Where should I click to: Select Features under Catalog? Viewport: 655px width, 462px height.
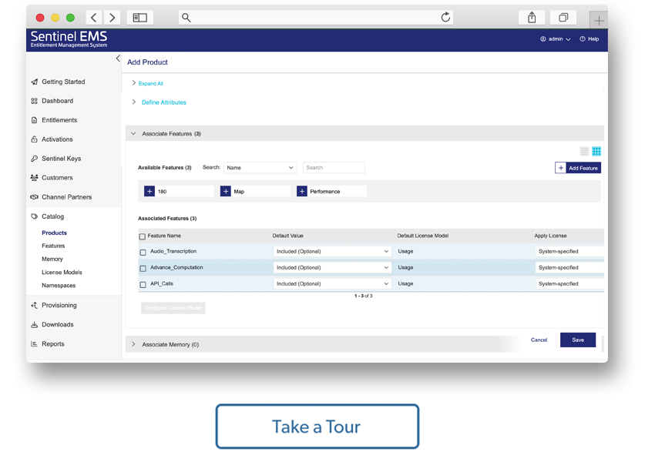point(53,246)
